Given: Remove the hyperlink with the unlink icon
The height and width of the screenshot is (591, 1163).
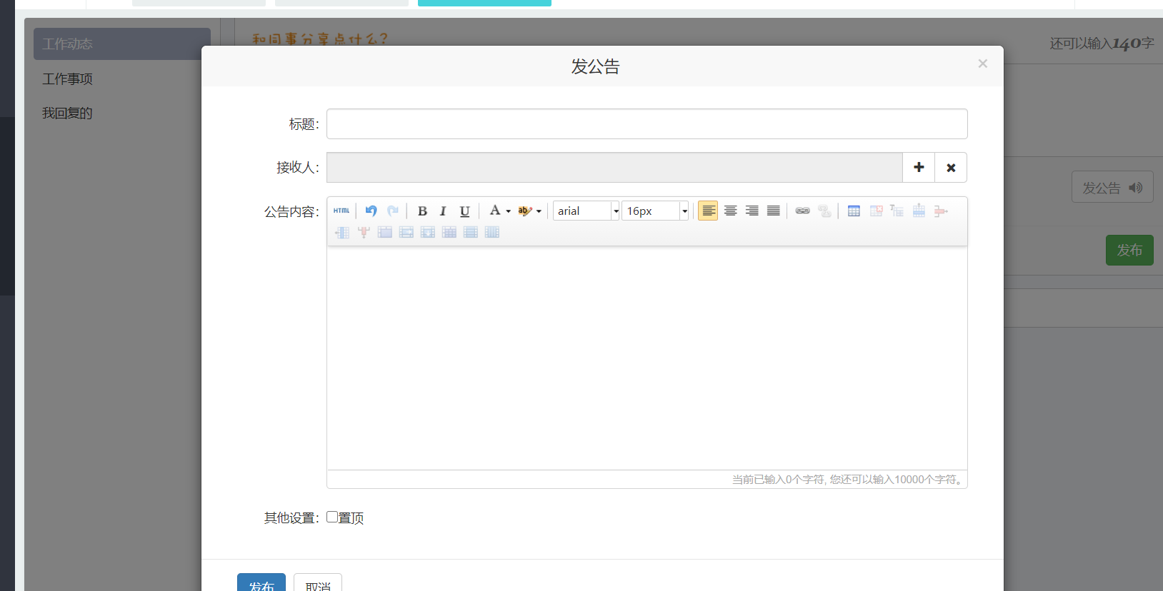Looking at the screenshot, I should [824, 211].
